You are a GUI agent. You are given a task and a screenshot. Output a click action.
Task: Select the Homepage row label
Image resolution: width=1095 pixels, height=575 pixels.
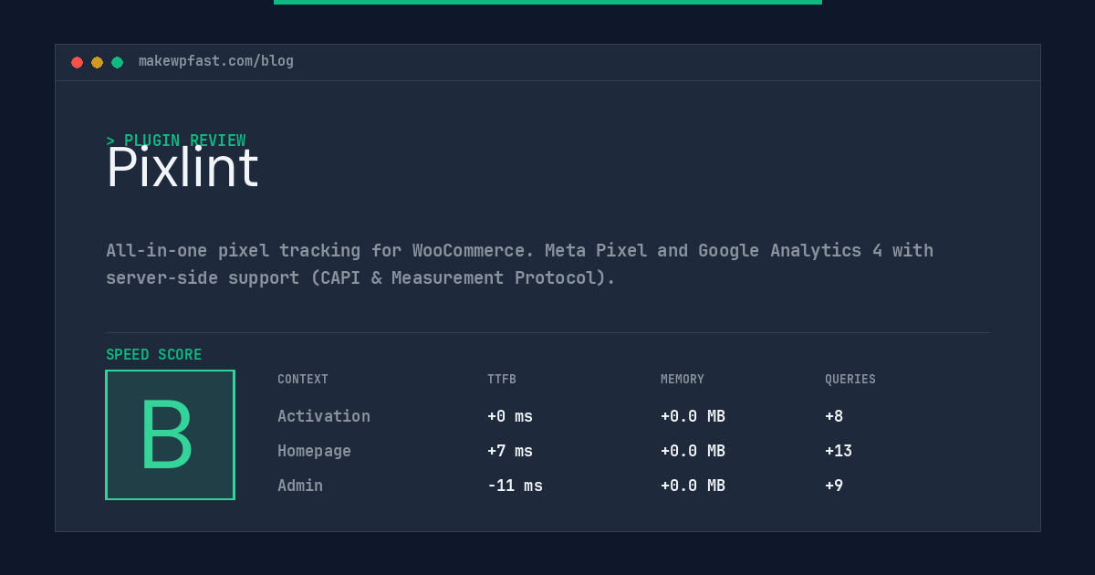point(314,451)
